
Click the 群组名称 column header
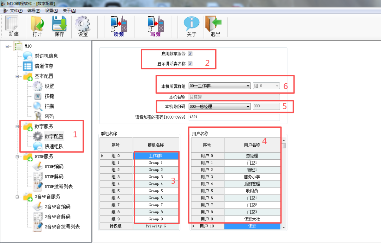[x=156, y=145]
